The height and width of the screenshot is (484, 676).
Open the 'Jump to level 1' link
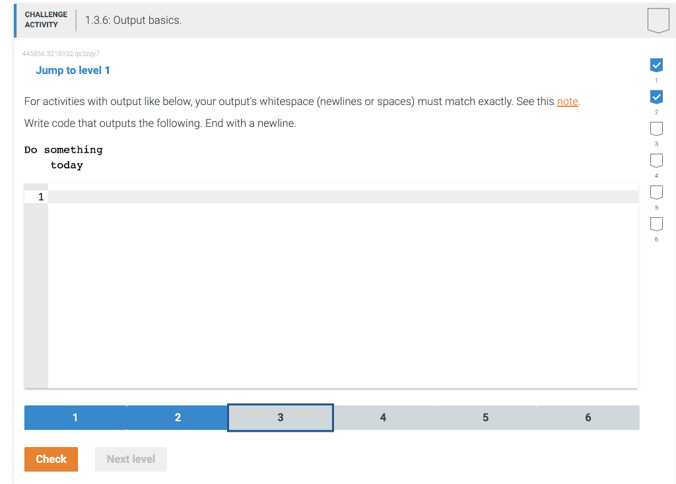point(73,70)
